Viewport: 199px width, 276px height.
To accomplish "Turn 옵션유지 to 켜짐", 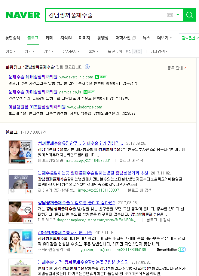I will point(137,51).
